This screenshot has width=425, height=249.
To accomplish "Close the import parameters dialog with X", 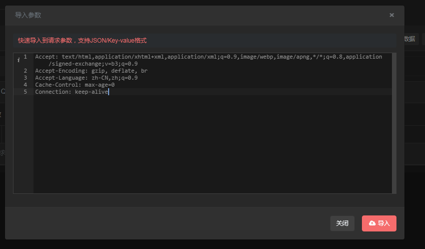I will tap(391, 15).
